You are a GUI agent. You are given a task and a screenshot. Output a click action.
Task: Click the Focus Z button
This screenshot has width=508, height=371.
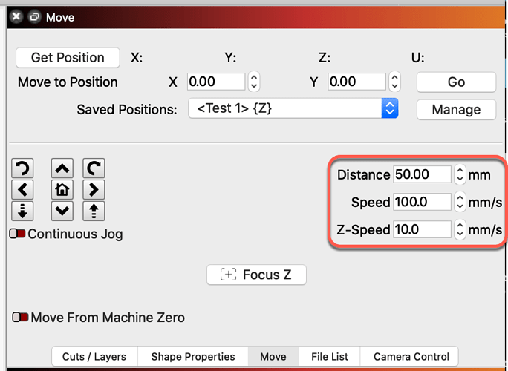pos(256,275)
